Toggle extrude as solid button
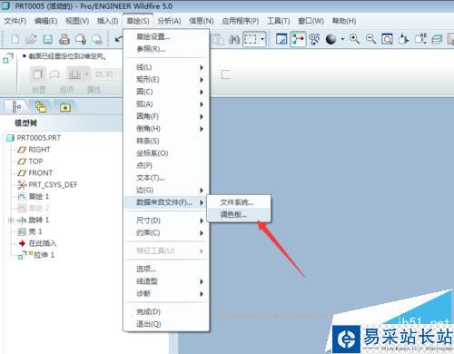This screenshot has height=354, width=454. tap(37, 74)
